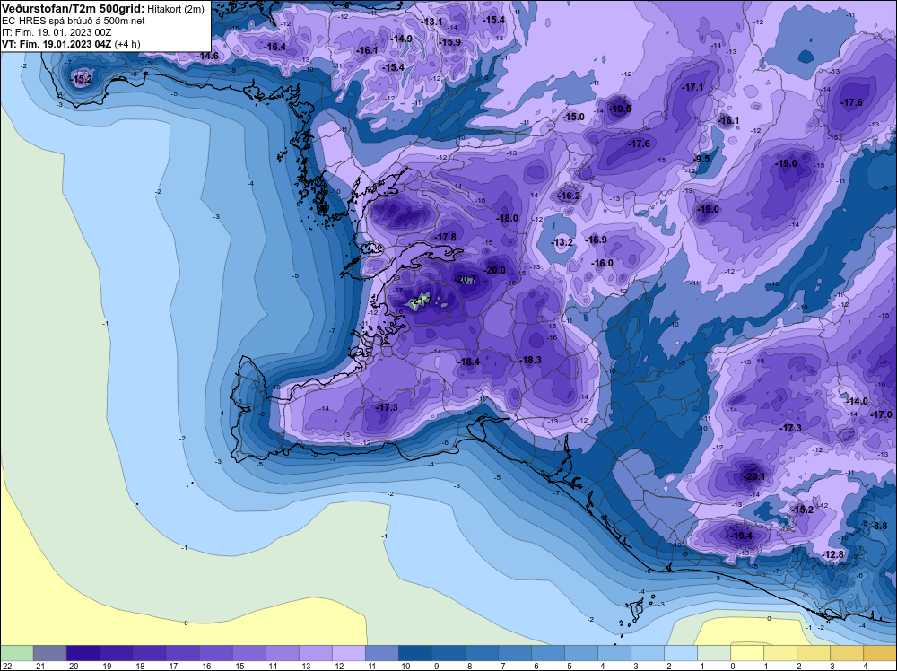The width and height of the screenshot is (897, 671).
Task: Click the -15.9 temperature label
Action: [450, 42]
